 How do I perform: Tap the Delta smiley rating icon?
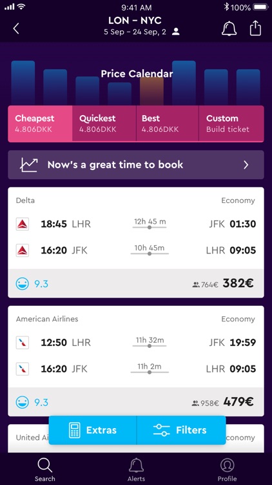pyautogui.click(x=23, y=283)
